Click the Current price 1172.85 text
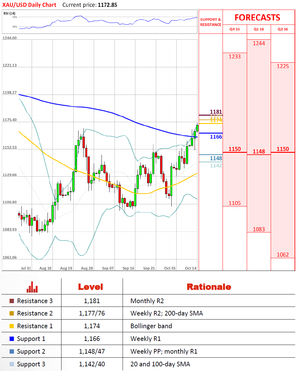Image resolution: width=298 pixels, height=371 pixels. pos(90,5)
